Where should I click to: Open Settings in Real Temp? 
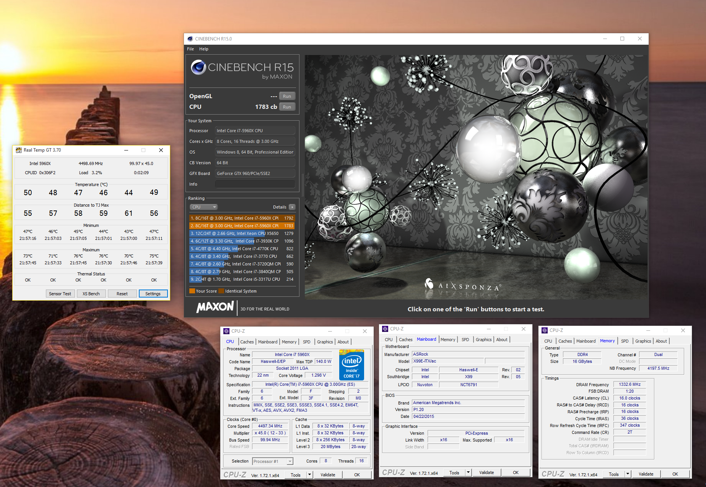(x=153, y=294)
